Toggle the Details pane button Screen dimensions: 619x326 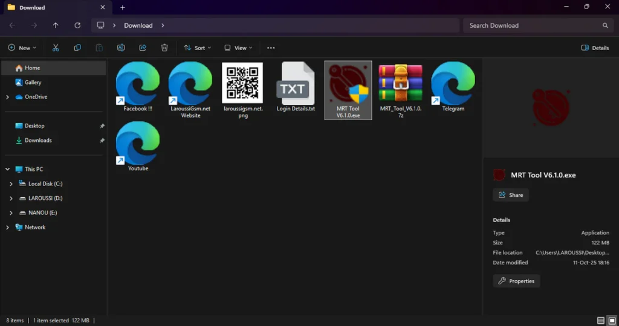pyautogui.click(x=595, y=48)
